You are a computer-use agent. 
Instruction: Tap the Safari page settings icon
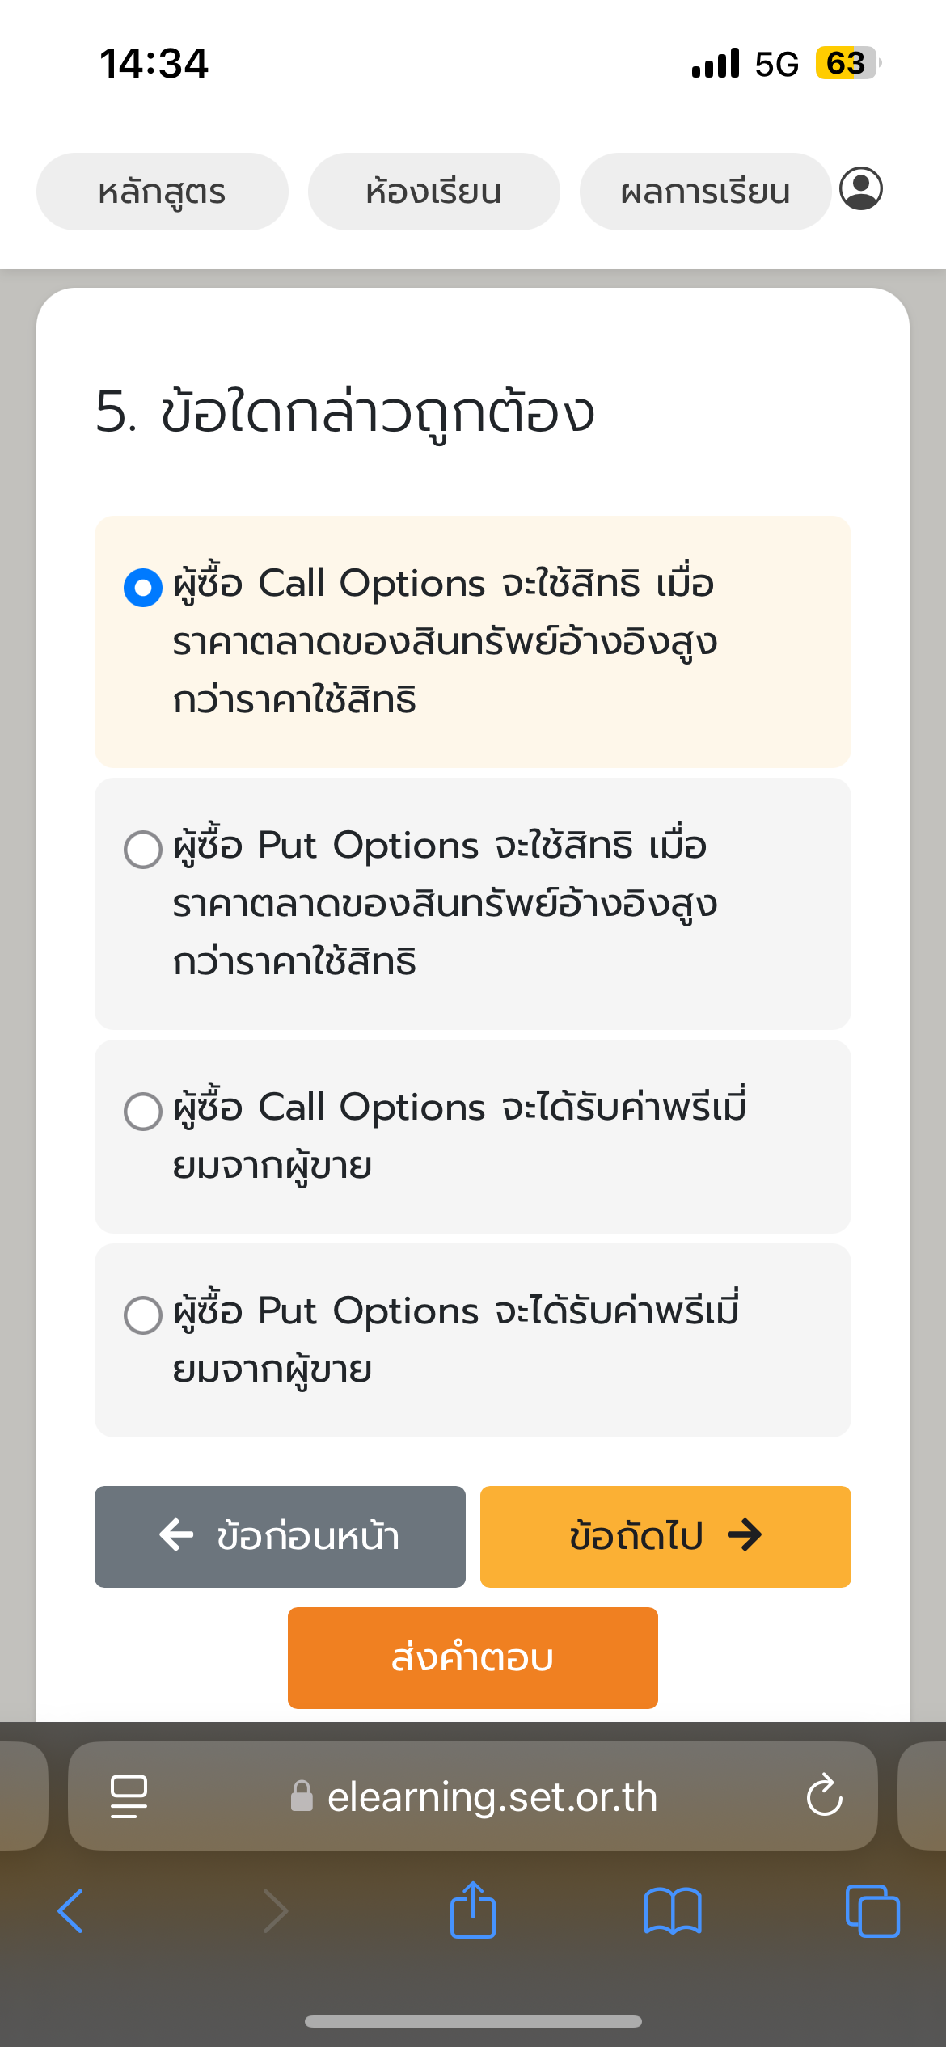(x=129, y=1796)
